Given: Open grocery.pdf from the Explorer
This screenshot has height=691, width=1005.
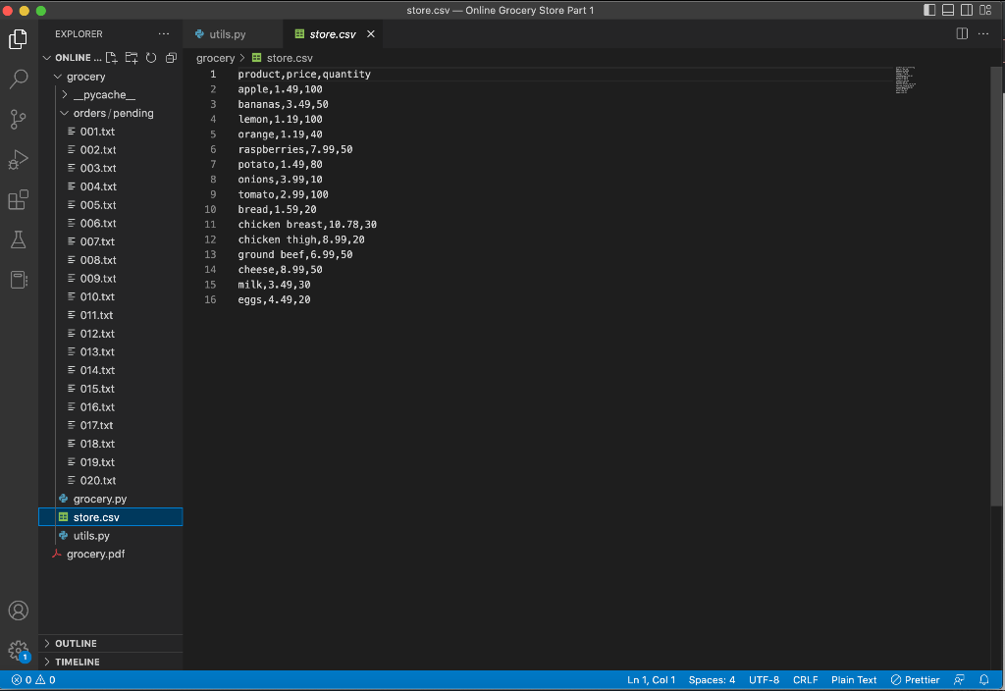Looking at the screenshot, I should point(95,554).
